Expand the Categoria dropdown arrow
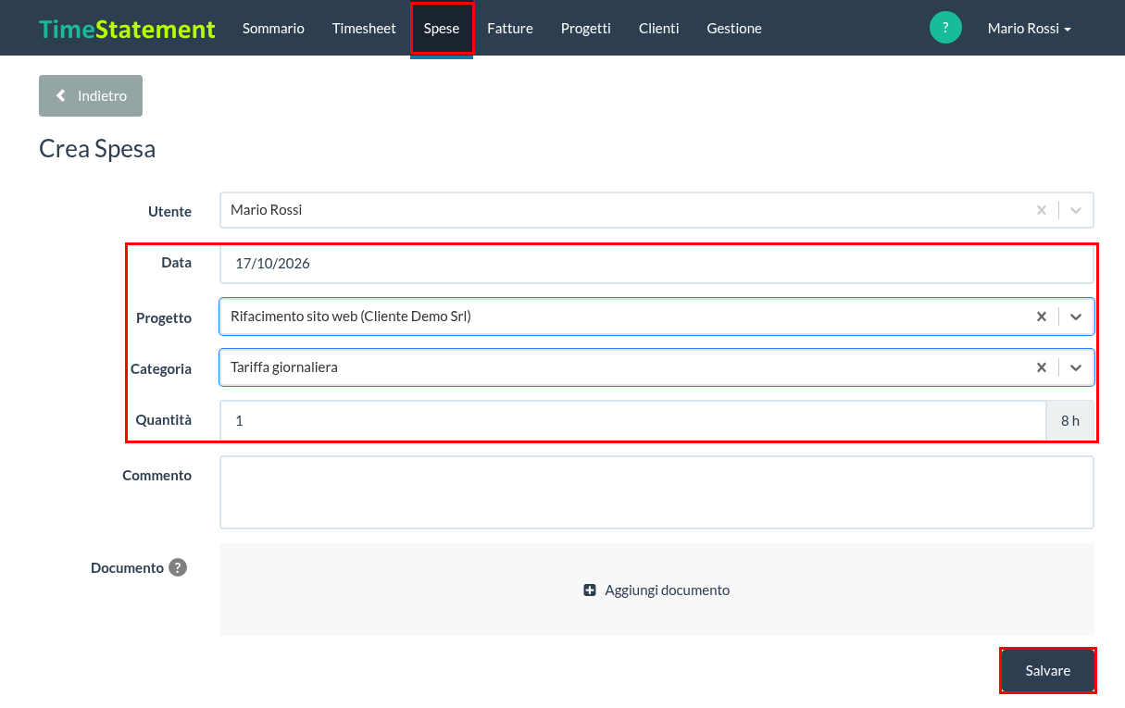1125x708 pixels. (x=1076, y=367)
